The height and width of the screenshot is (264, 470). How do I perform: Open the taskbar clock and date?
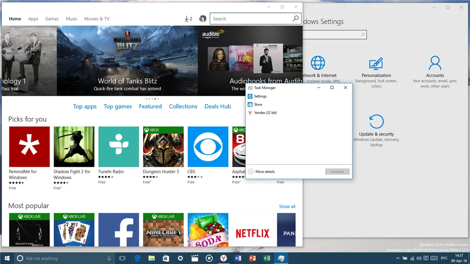tap(459, 258)
